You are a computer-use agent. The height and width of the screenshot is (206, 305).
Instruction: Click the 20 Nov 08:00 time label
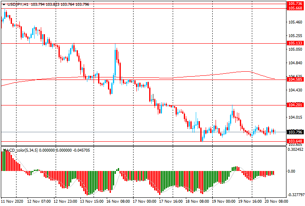(277, 201)
